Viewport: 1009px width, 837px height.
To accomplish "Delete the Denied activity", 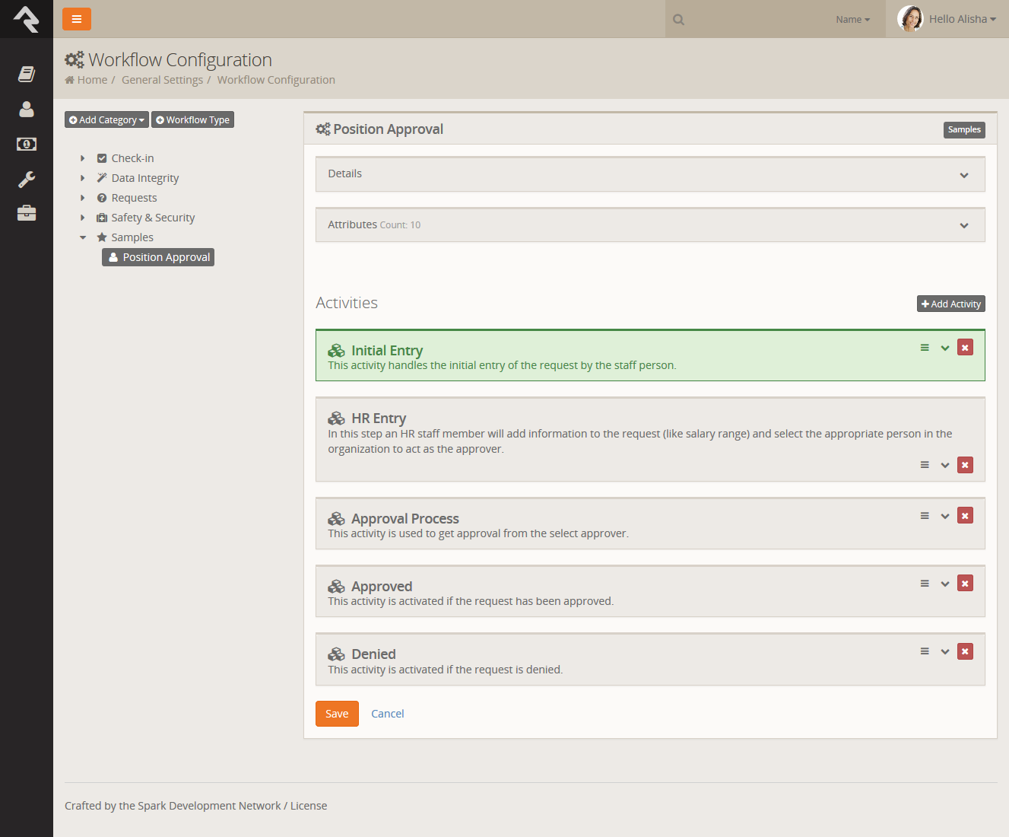I will pyautogui.click(x=965, y=651).
